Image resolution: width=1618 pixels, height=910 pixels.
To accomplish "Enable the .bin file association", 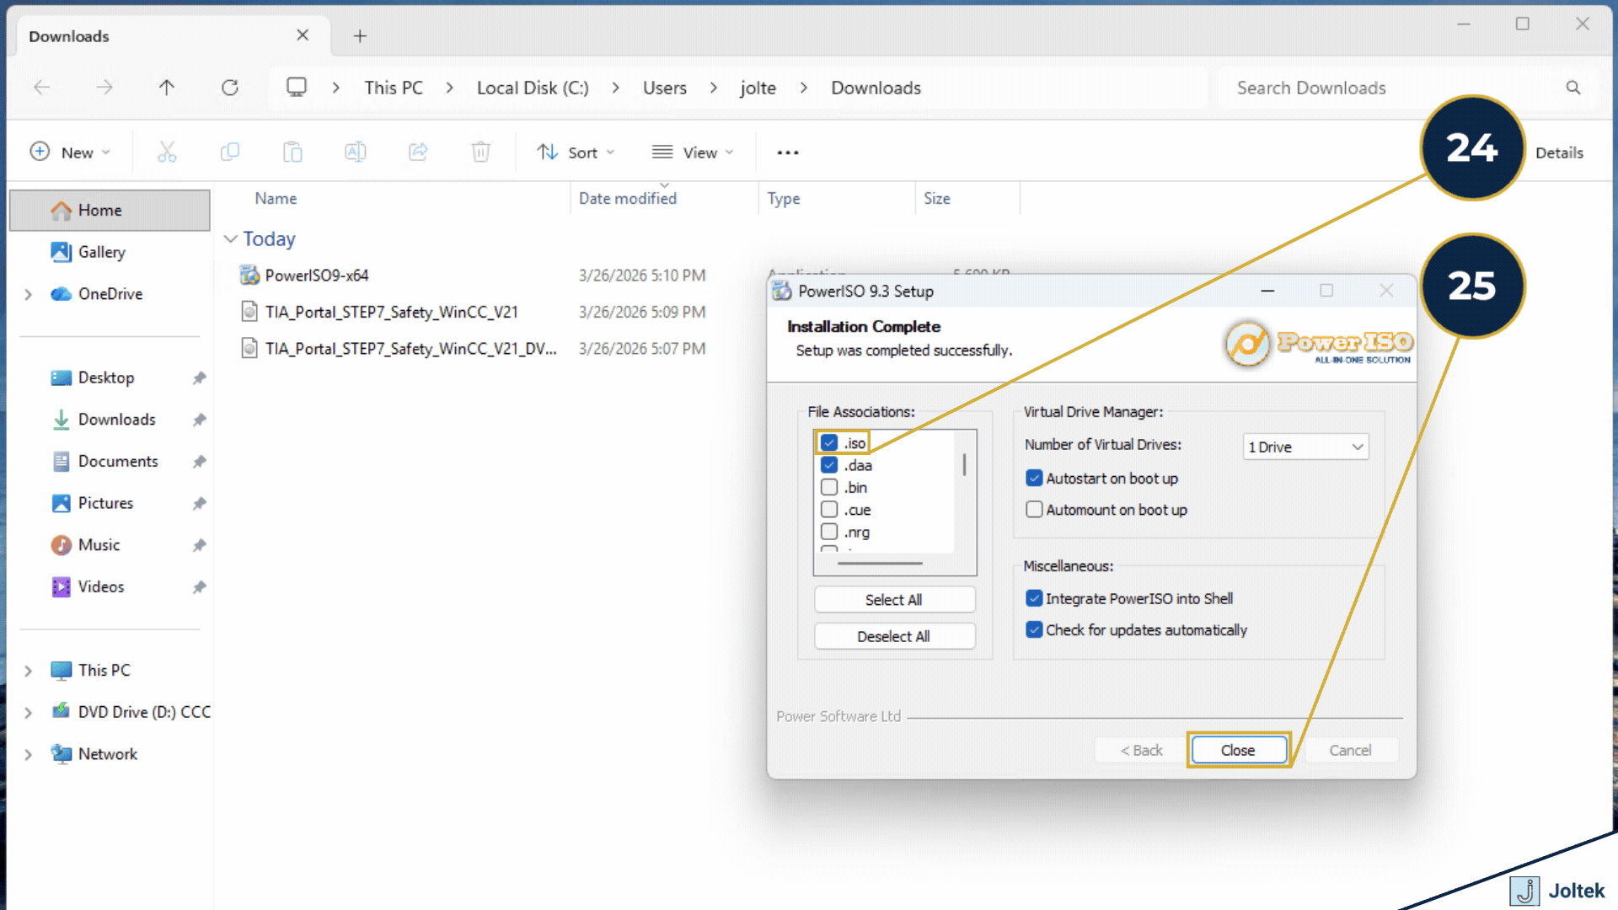I will pyautogui.click(x=828, y=487).
